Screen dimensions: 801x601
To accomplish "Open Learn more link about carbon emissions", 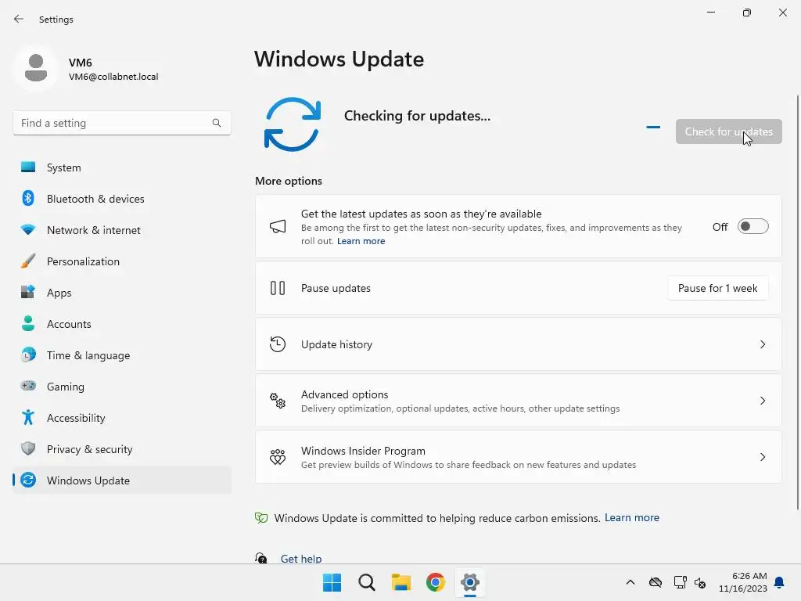I will (631, 518).
